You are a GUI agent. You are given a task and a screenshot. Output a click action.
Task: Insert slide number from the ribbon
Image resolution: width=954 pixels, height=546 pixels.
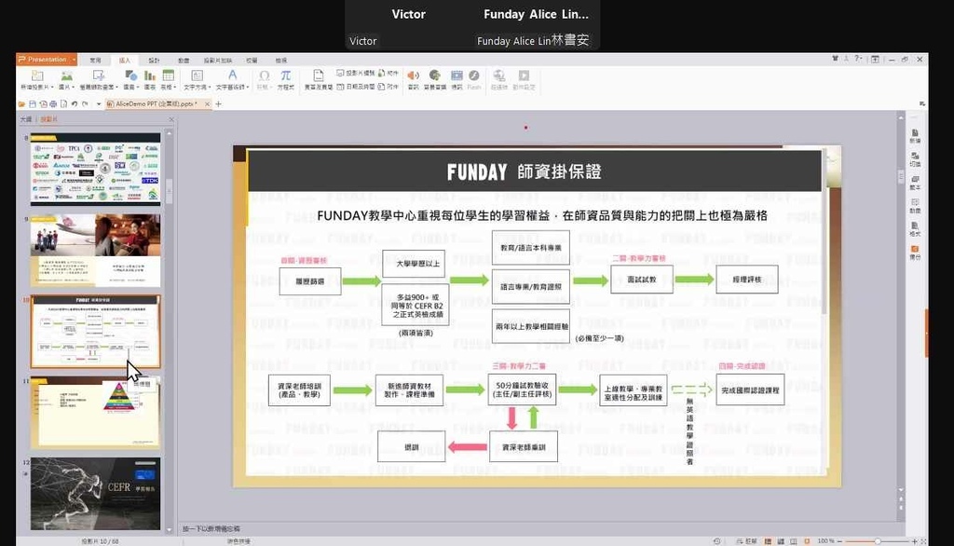(x=356, y=73)
